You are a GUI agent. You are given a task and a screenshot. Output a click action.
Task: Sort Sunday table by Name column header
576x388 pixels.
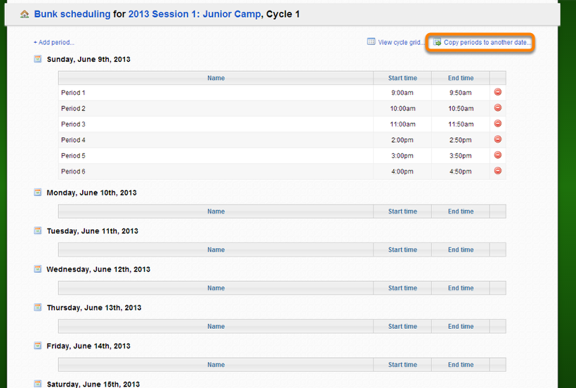tap(216, 78)
